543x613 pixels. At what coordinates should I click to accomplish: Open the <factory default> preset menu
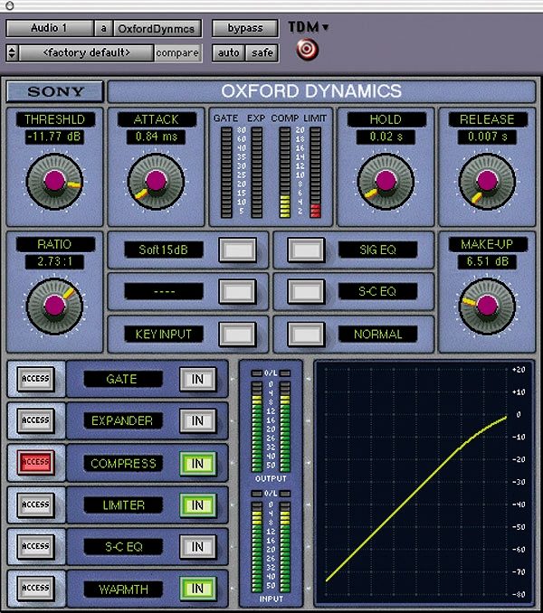point(86,52)
